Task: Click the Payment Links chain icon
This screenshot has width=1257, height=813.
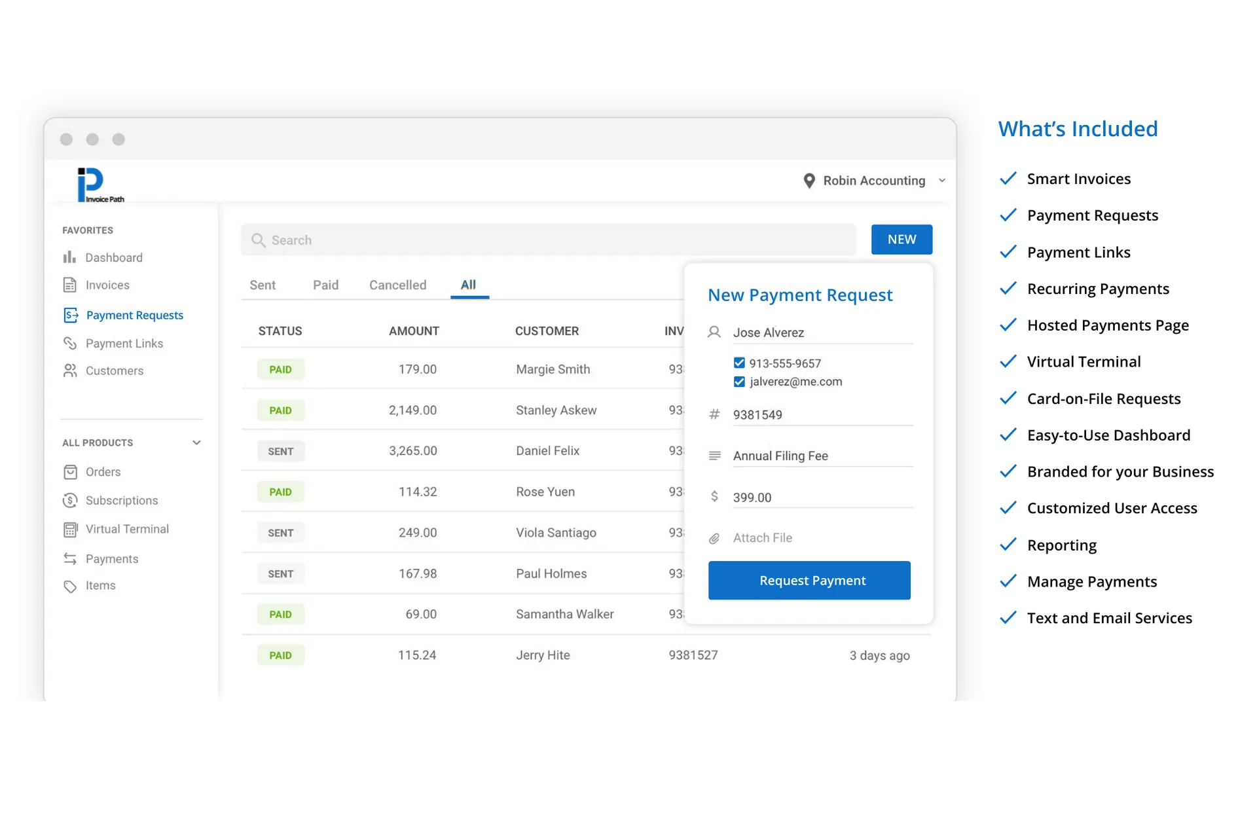Action: 69,343
